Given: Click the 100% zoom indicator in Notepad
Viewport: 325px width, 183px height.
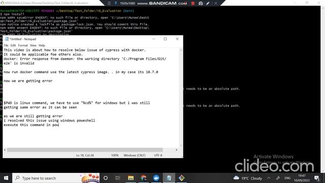Looking at the screenshot, I should [x=115, y=155].
